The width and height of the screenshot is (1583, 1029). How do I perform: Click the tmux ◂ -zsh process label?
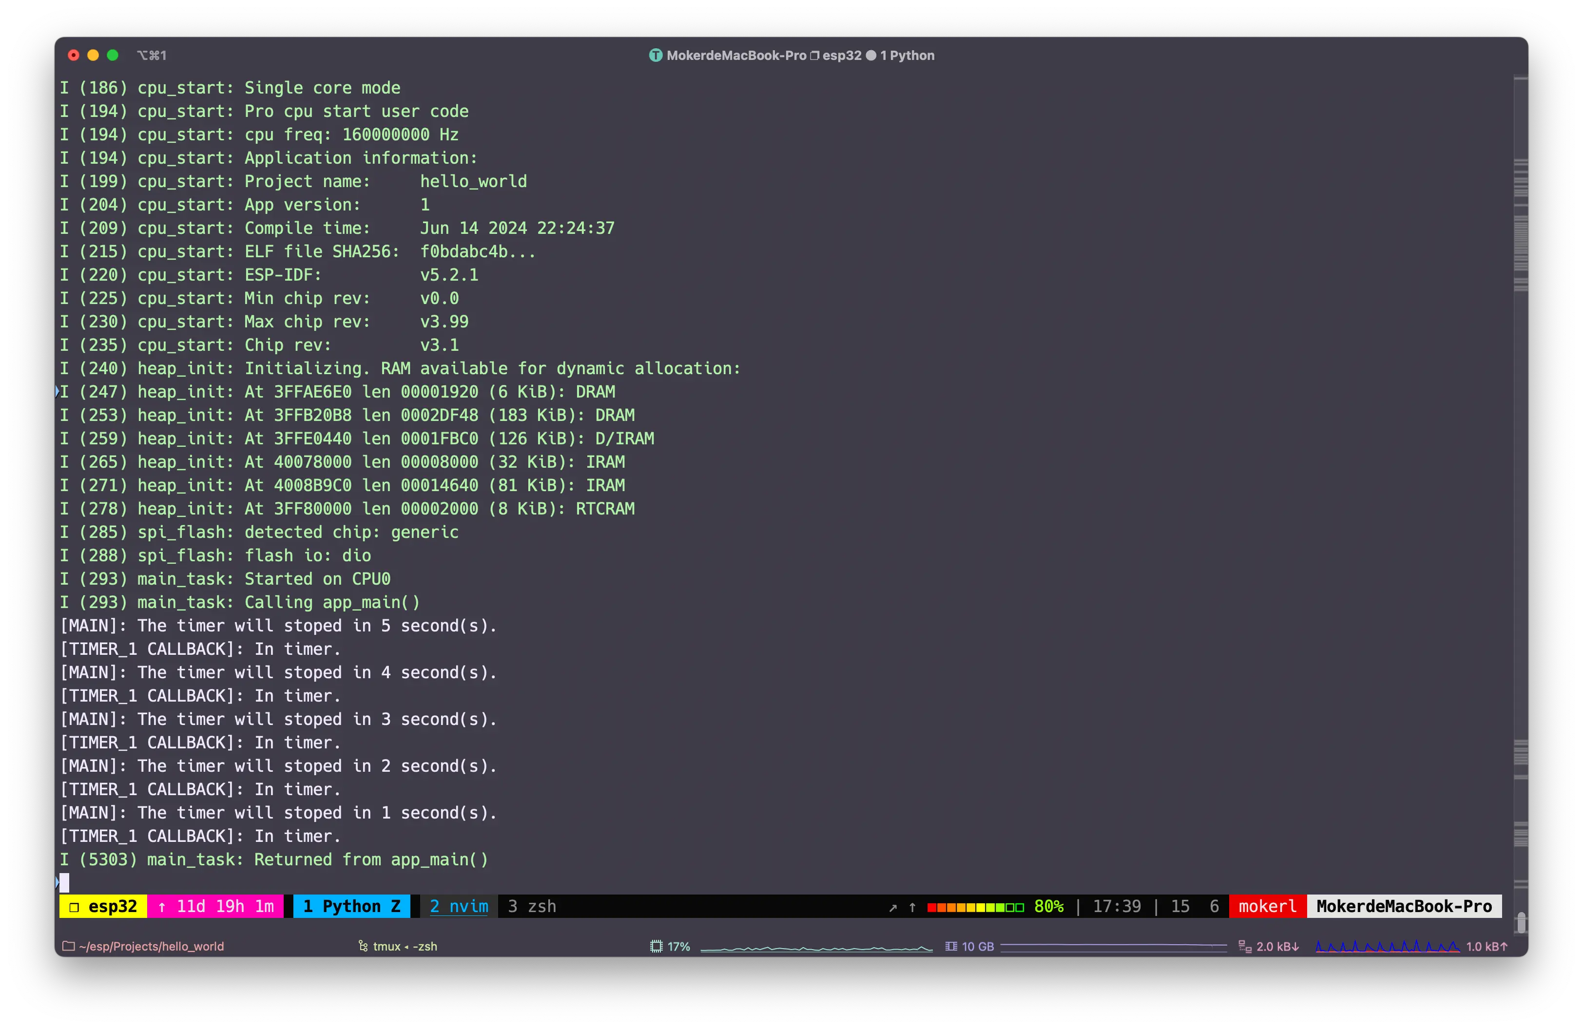pyautogui.click(x=405, y=946)
